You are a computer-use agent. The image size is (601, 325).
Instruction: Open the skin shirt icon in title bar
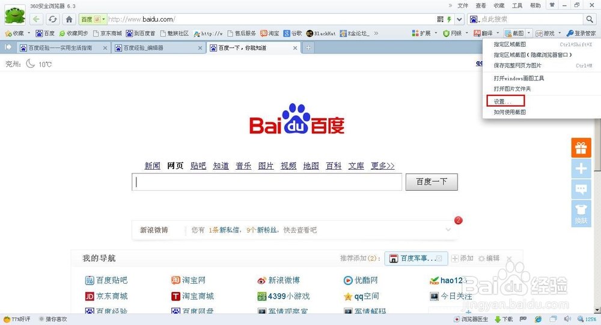point(552,5)
